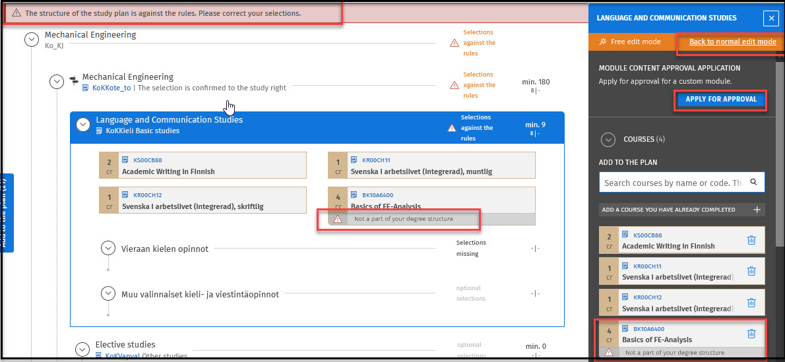This screenshot has width=785, height=362.
Task: Collapse the top Mechanical Engineering node
Action: coord(31,40)
